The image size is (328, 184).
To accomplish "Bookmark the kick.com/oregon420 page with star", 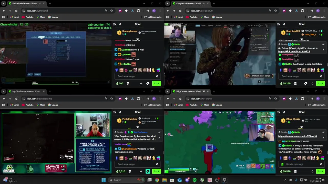I will pos(275,11).
